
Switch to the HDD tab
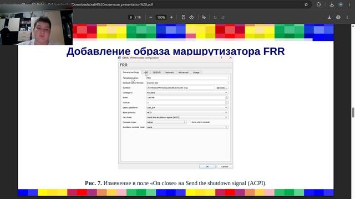[x=146, y=72]
